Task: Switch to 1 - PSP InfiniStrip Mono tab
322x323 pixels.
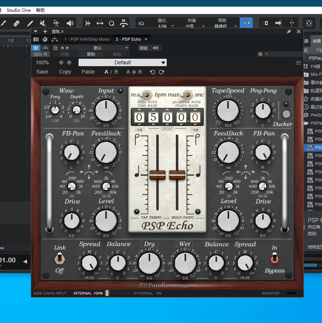Action: [x=87, y=39]
